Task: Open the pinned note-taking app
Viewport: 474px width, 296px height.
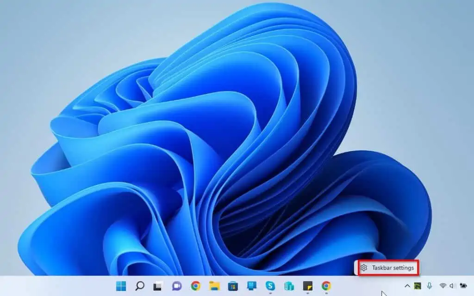Action: click(307, 285)
